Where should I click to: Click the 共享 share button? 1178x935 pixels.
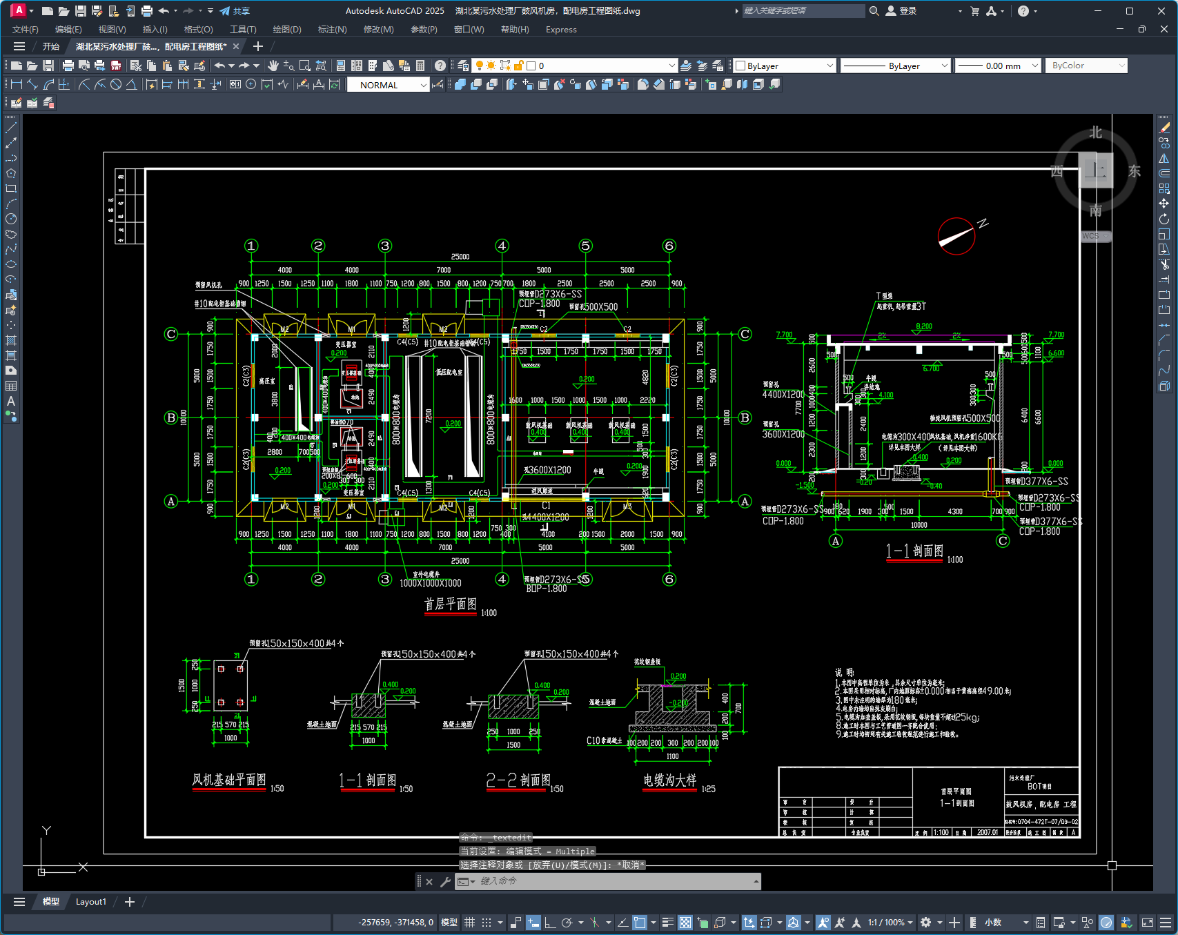coord(235,11)
